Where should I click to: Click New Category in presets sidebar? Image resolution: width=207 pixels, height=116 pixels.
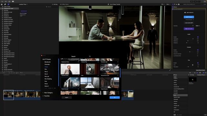[48, 93]
